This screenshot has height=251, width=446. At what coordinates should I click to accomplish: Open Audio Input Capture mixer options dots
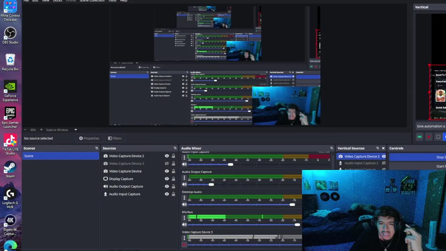(x=184, y=158)
